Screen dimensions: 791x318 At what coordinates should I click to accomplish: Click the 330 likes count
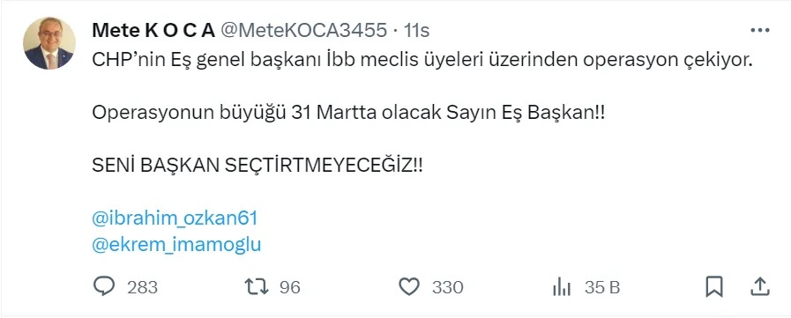point(447,287)
